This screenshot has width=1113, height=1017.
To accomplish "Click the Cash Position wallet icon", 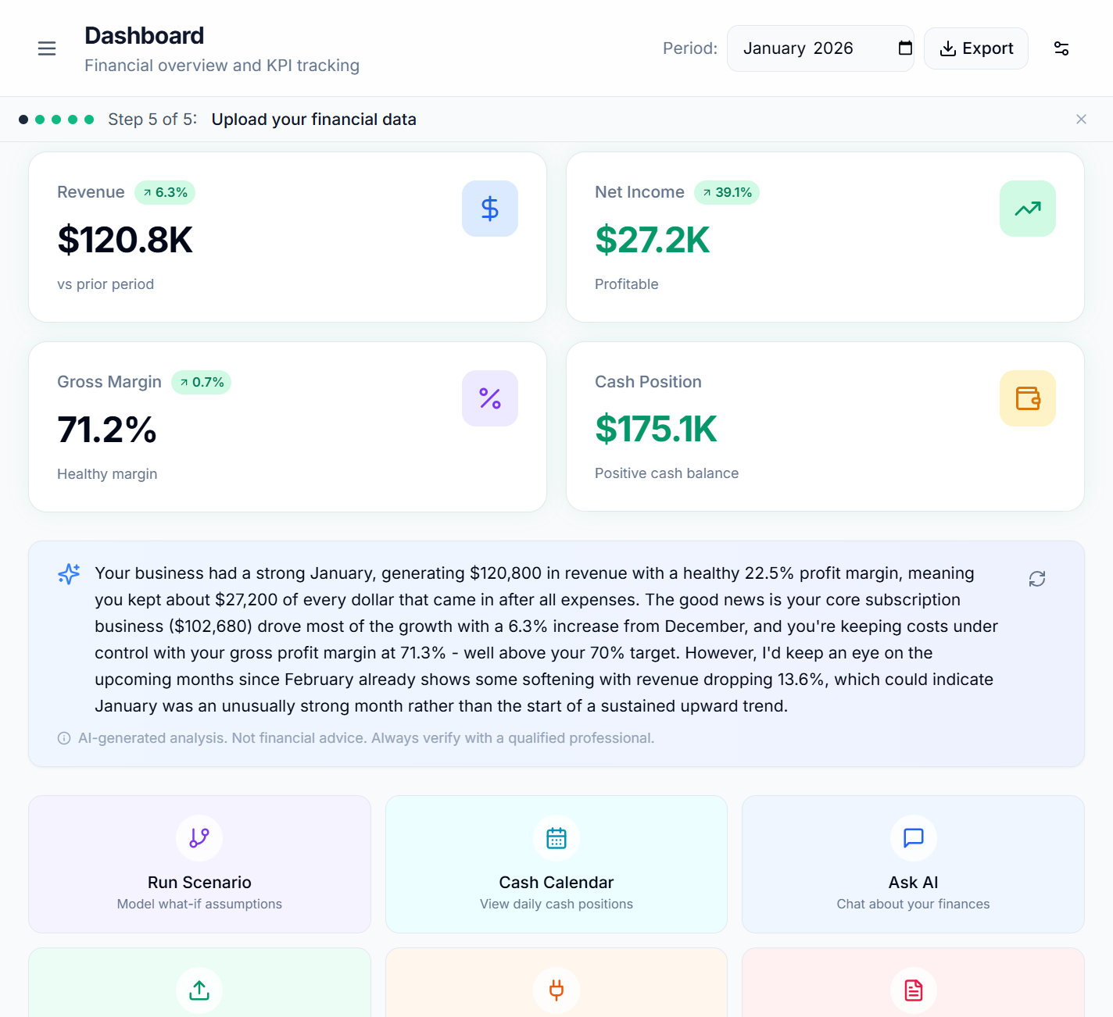I will [x=1028, y=398].
